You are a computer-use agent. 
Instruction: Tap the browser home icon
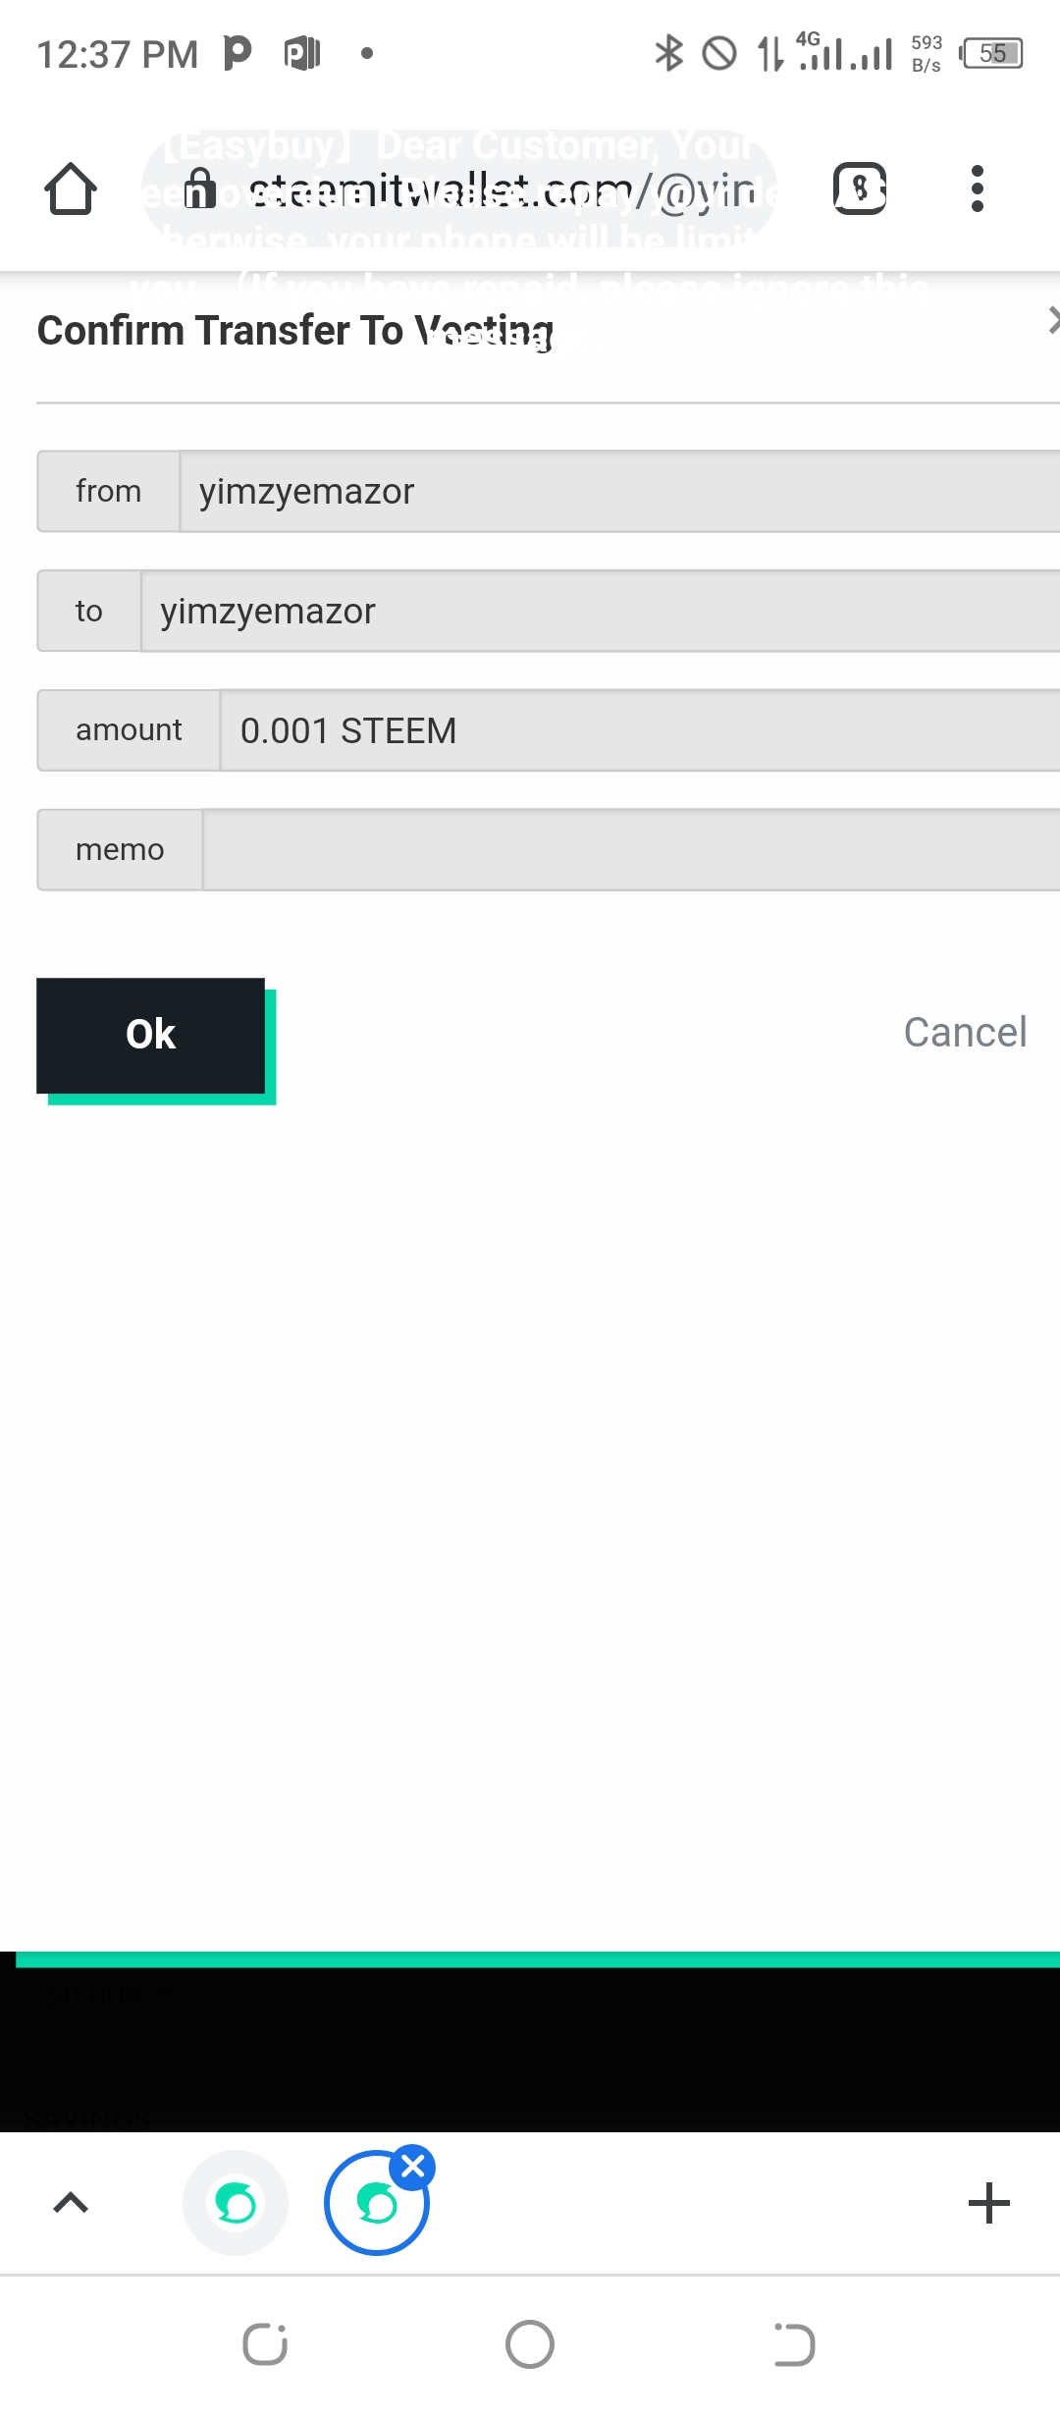(x=71, y=188)
